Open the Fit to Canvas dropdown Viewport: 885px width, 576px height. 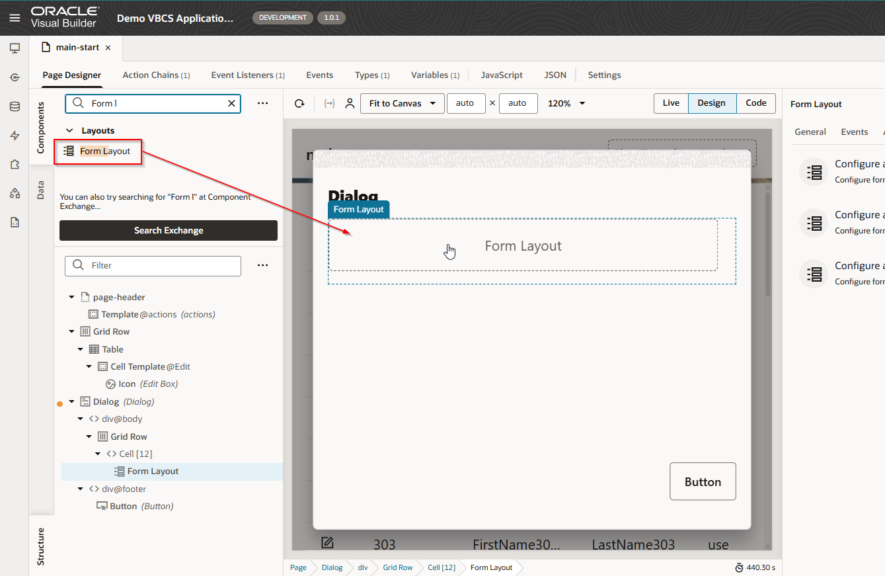coord(402,103)
